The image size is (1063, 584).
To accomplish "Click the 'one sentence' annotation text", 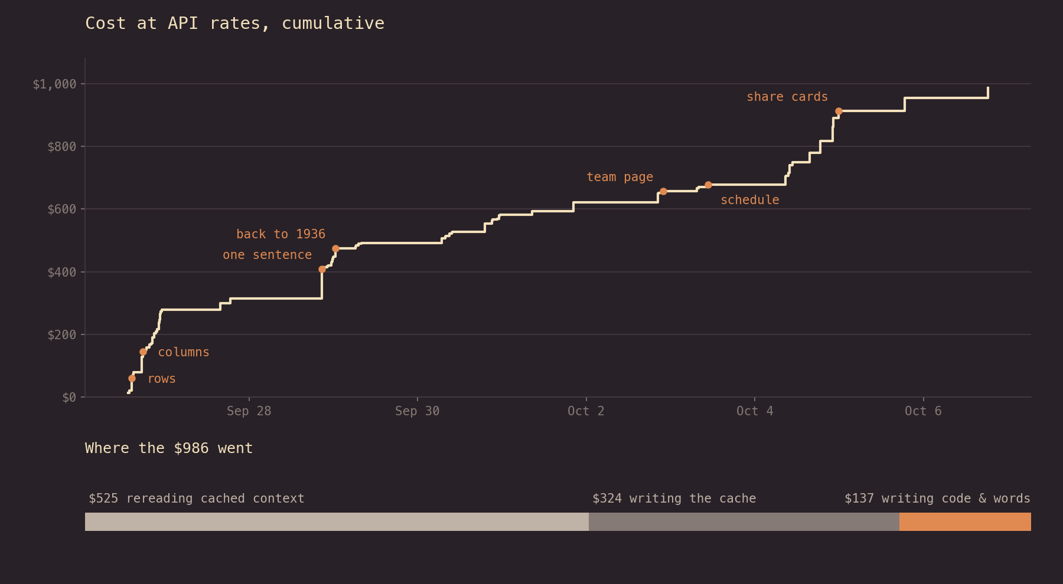I will coord(267,255).
